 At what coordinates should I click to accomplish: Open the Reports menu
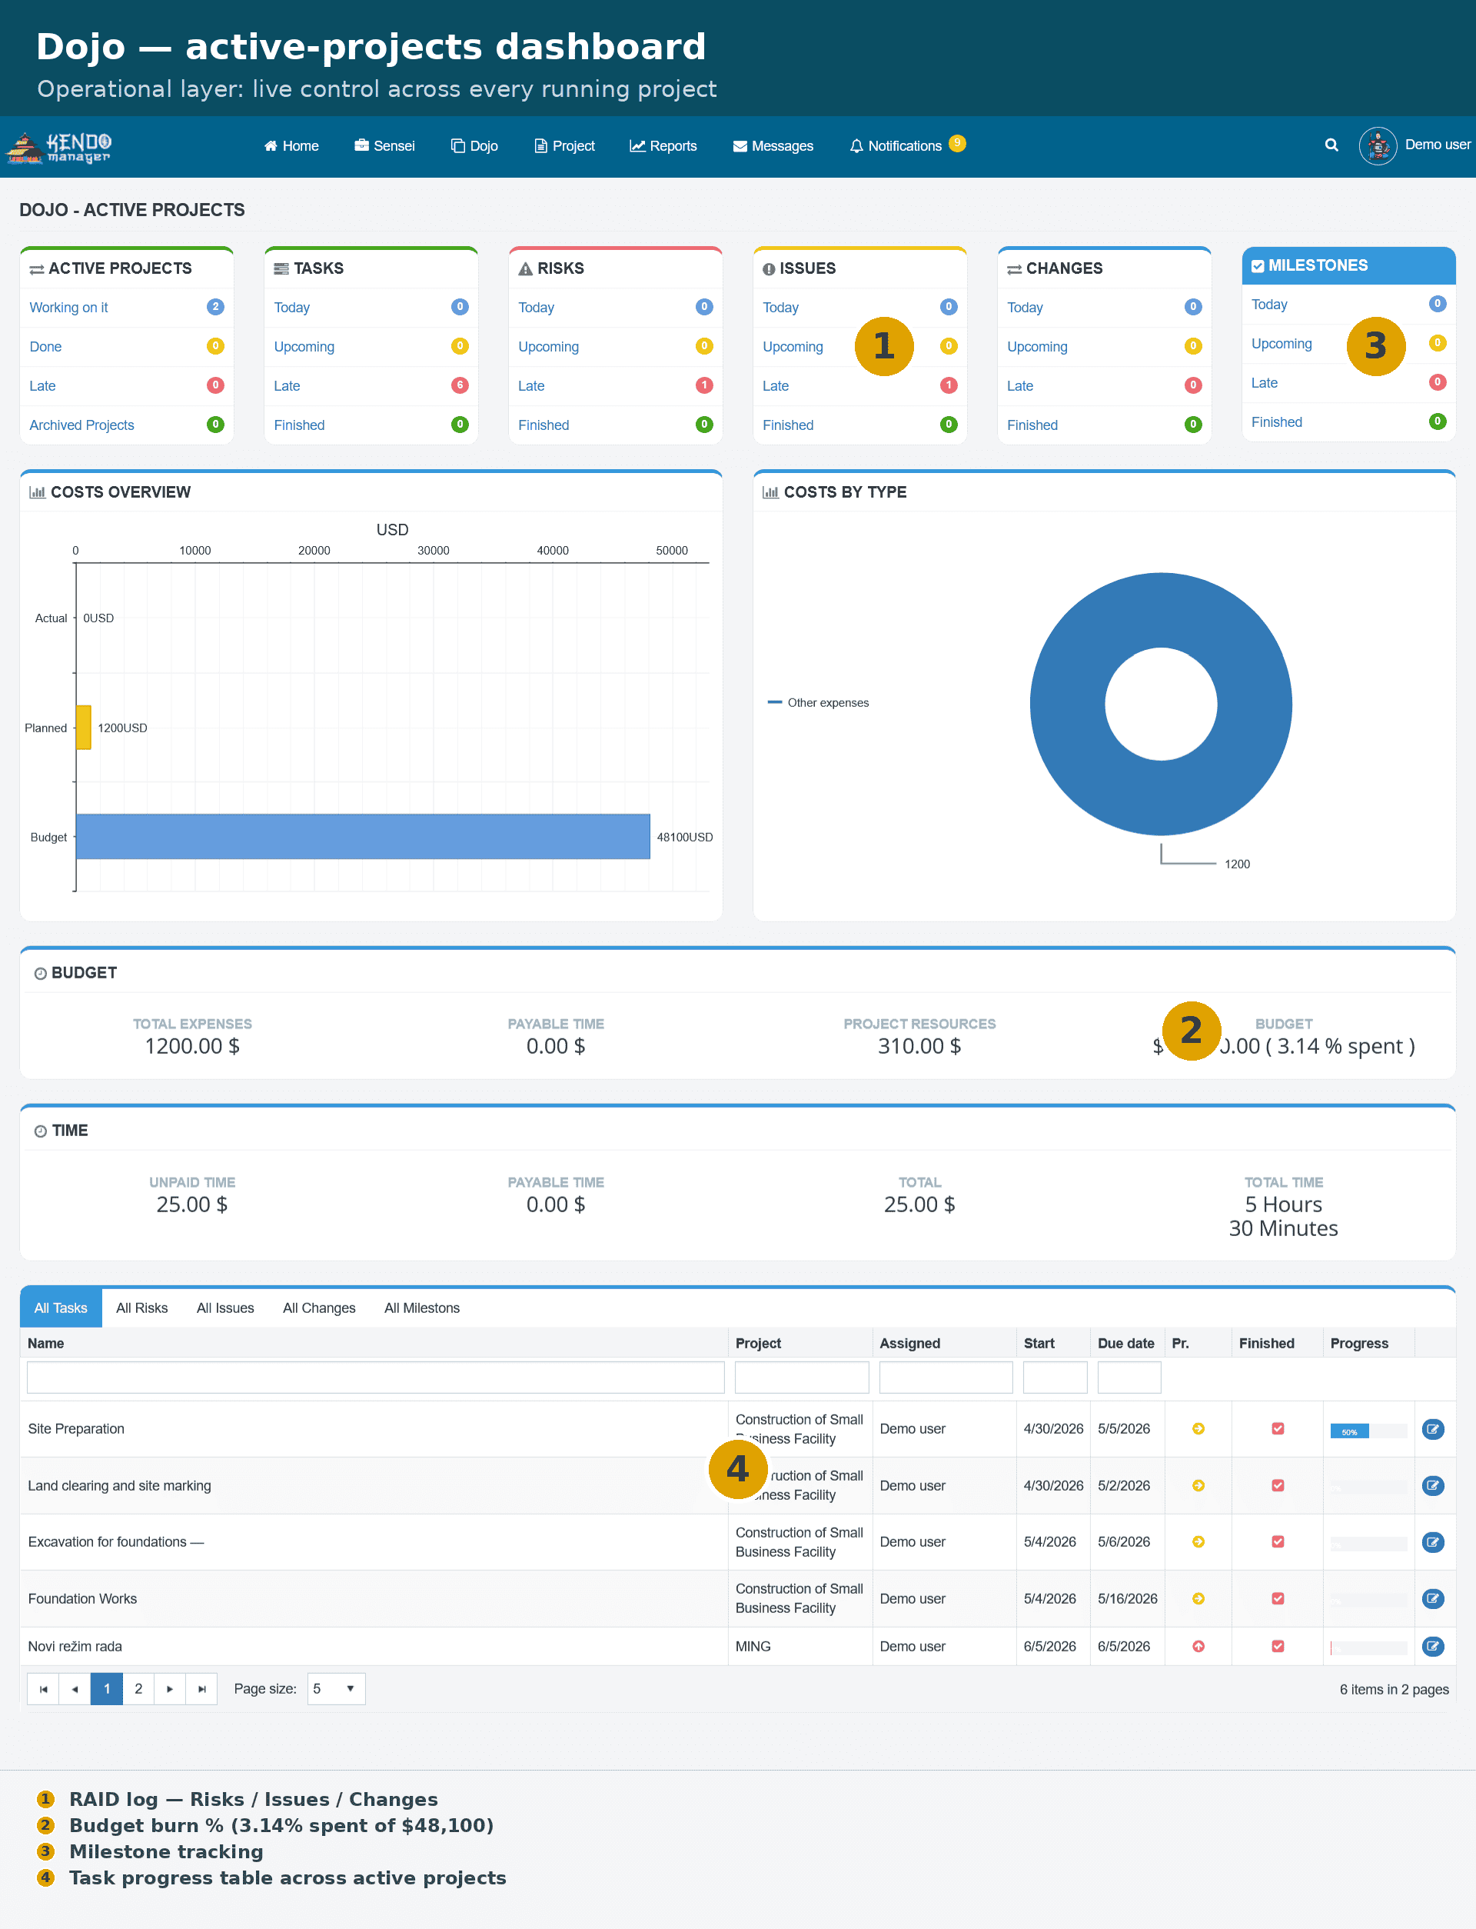663,146
